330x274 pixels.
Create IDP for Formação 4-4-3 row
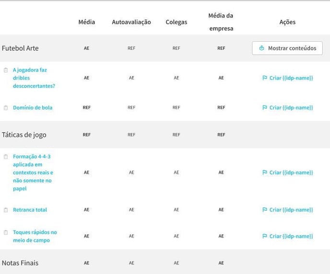(x=288, y=172)
